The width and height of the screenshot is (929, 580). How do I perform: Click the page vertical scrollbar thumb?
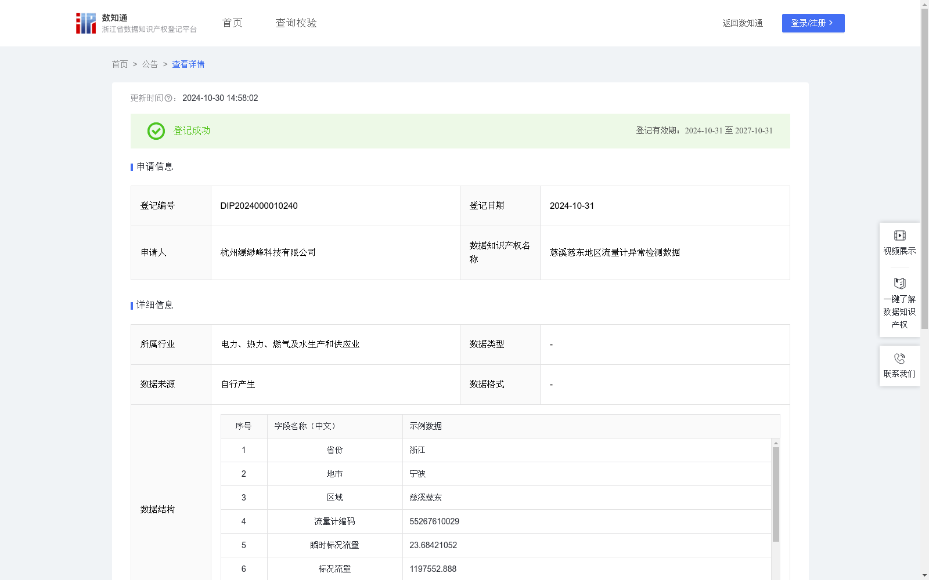[924, 168]
